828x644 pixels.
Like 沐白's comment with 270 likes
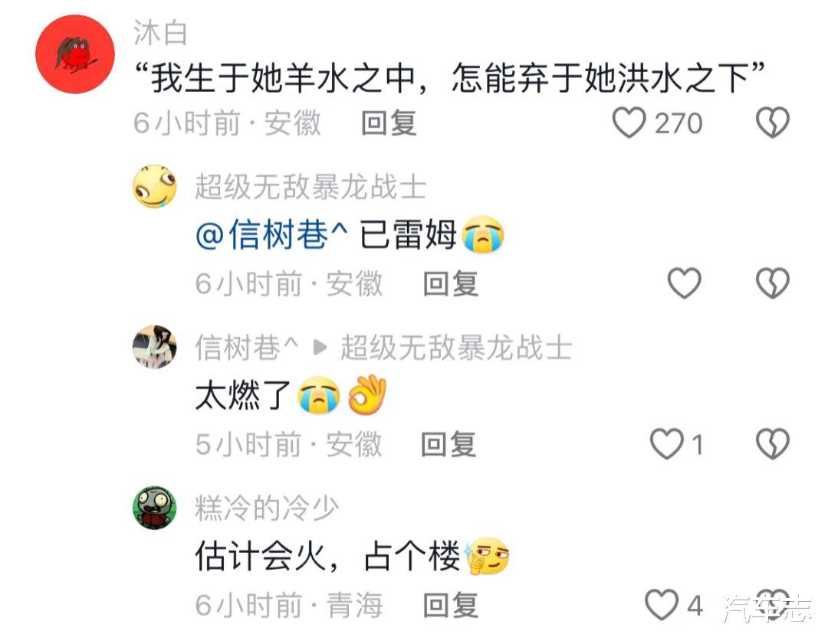pos(629,123)
